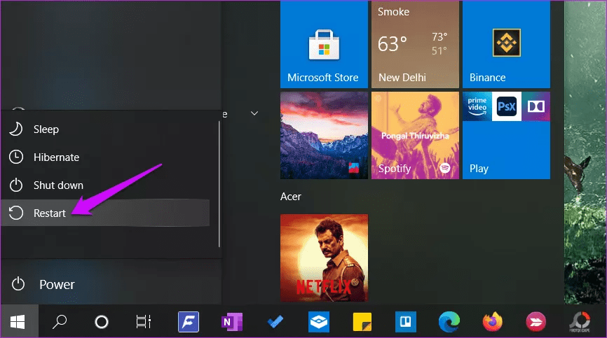Open the blue checkmark To Do app

pos(275,321)
